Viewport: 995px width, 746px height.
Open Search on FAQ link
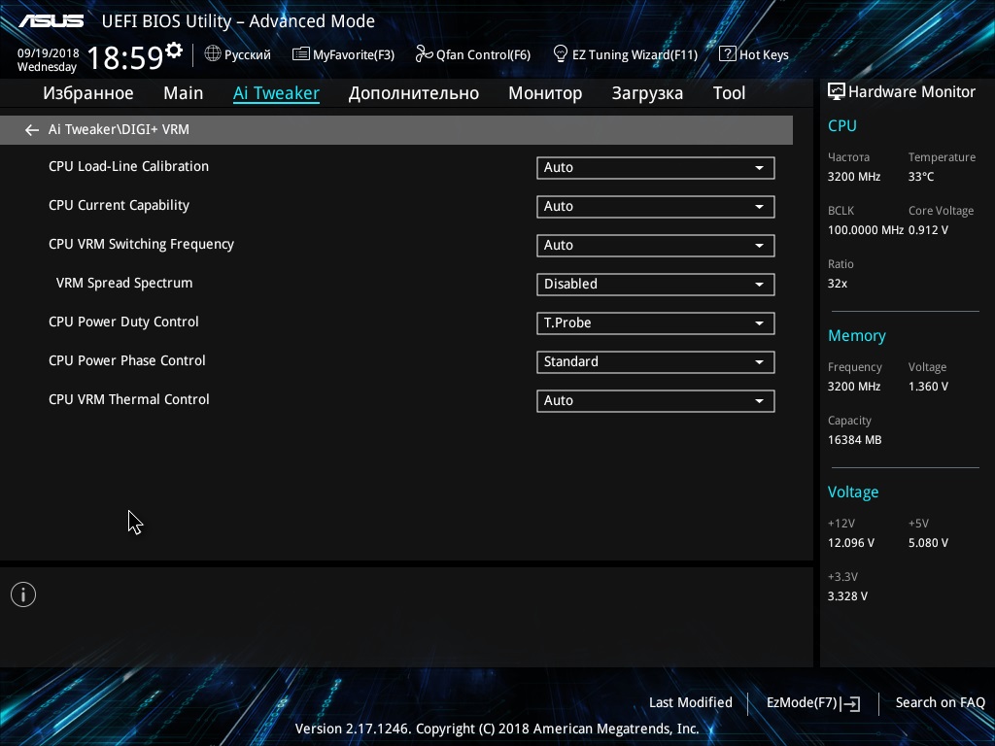pyautogui.click(x=940, y=702)
